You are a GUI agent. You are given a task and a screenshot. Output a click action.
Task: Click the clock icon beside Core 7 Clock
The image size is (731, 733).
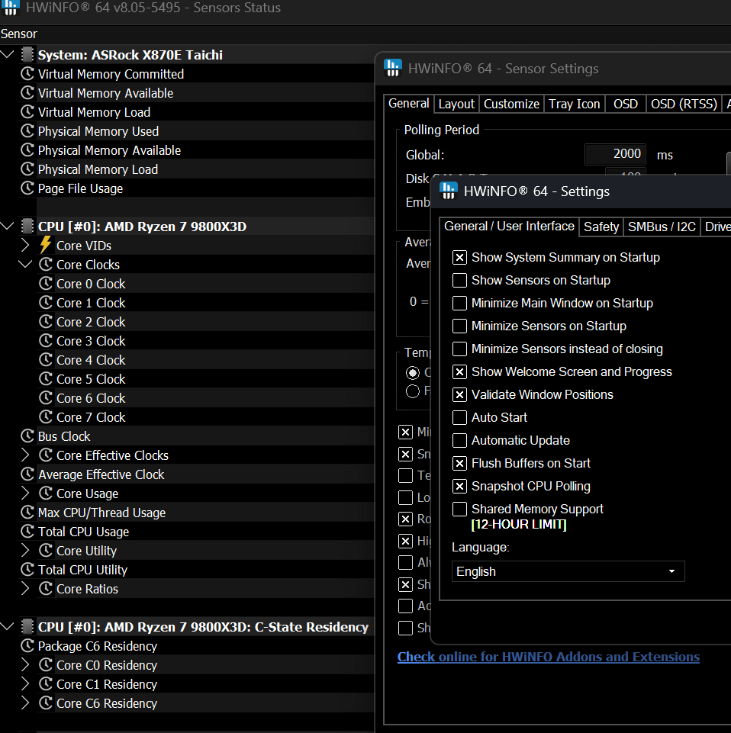(46, 417)
